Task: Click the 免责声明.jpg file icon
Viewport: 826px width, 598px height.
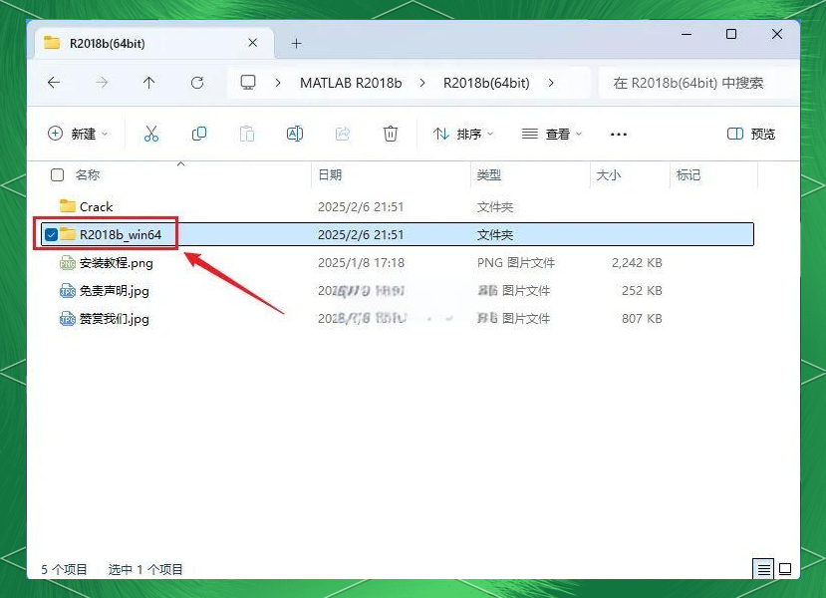Action: click(68, 290)
